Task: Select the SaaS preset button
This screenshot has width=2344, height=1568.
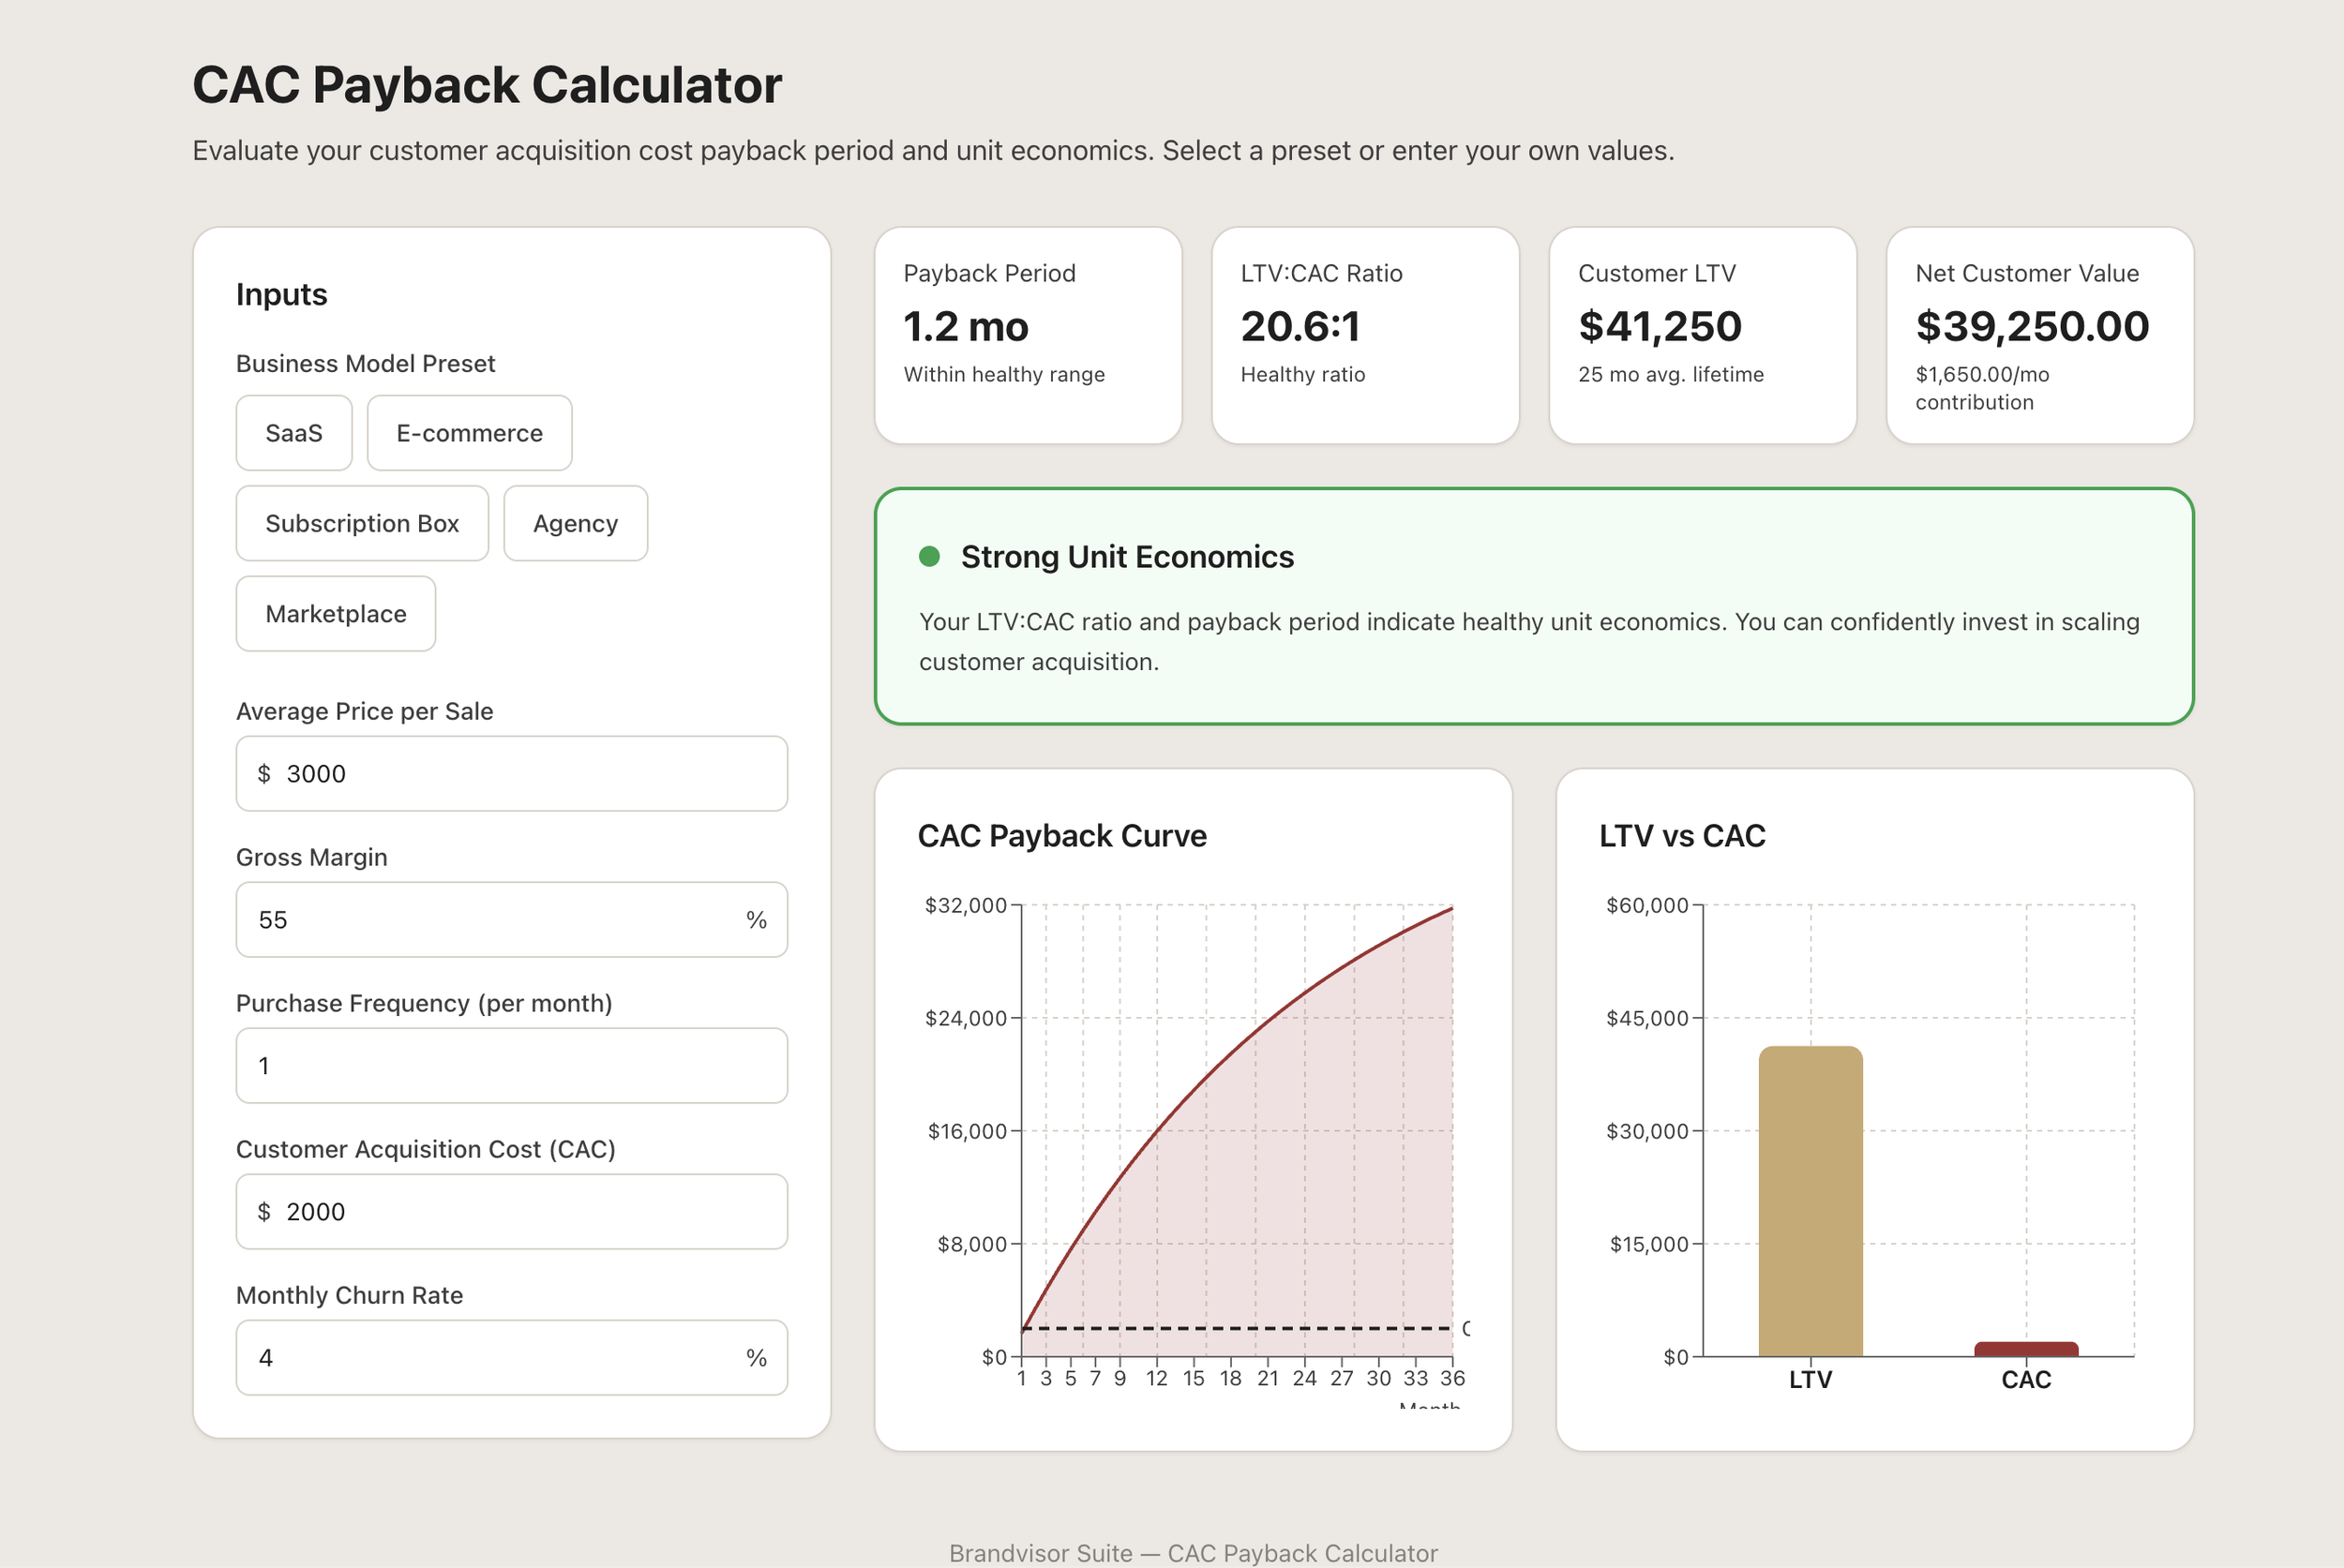Action: tap(293, 433)
